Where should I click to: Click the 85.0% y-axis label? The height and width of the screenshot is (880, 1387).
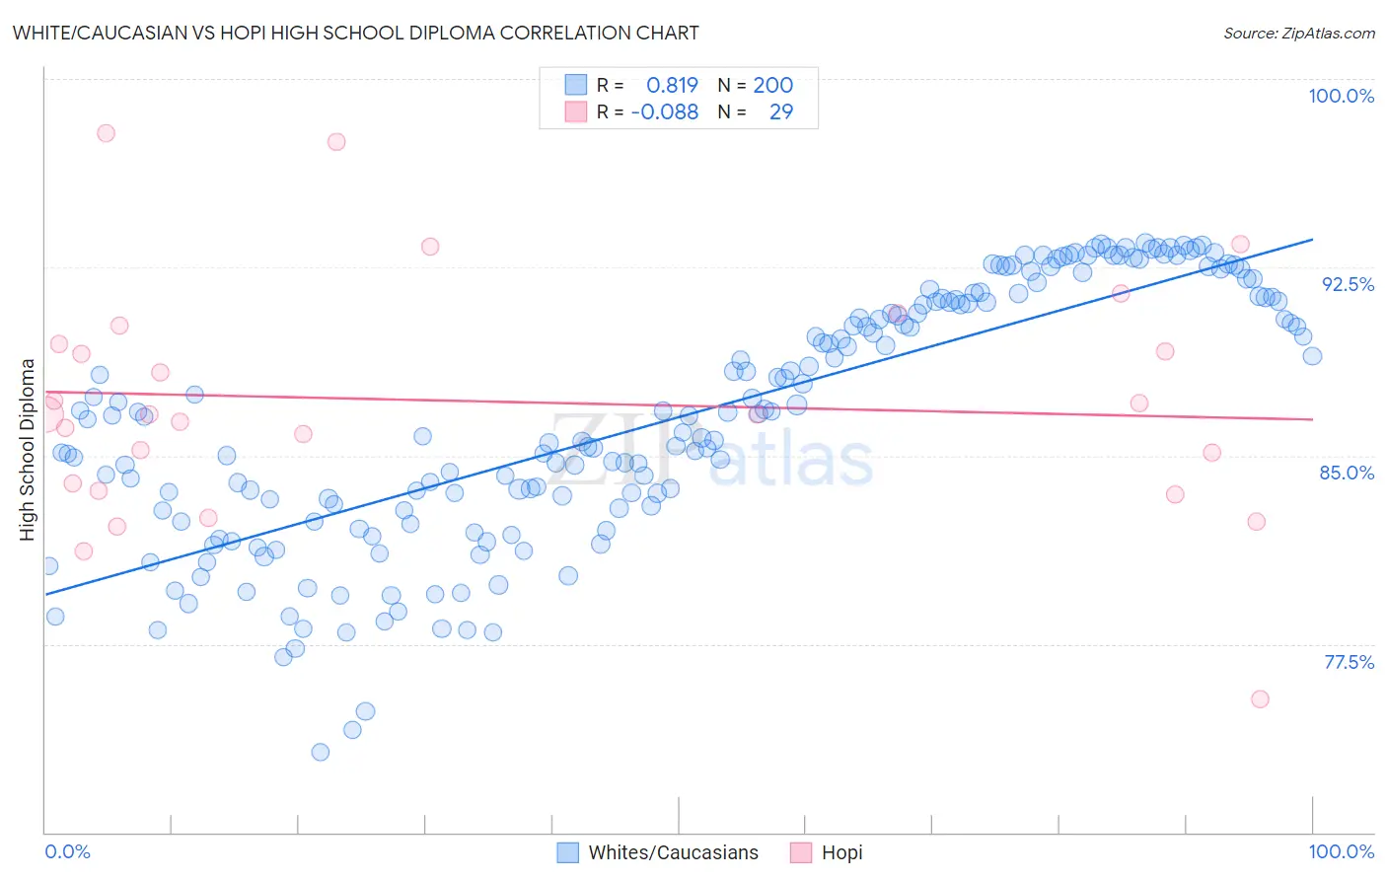pos(1347,473)
